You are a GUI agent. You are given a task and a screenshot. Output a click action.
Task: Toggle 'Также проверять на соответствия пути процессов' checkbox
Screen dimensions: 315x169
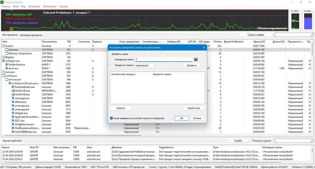click(111, 118)
